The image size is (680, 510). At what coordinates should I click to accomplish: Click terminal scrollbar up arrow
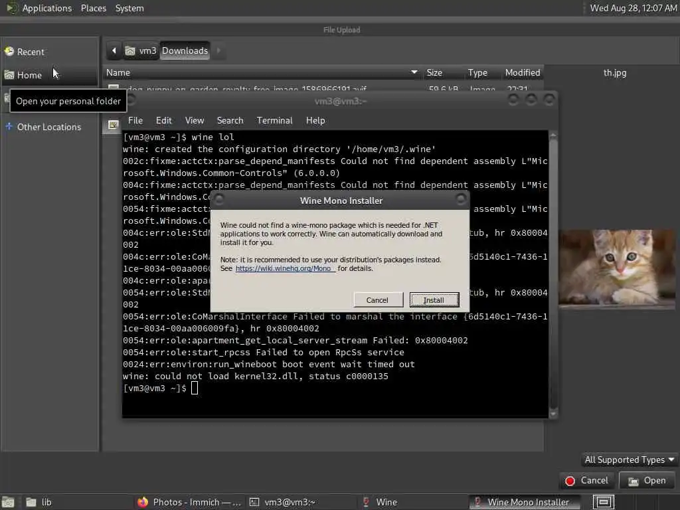[x=553, y=135]
